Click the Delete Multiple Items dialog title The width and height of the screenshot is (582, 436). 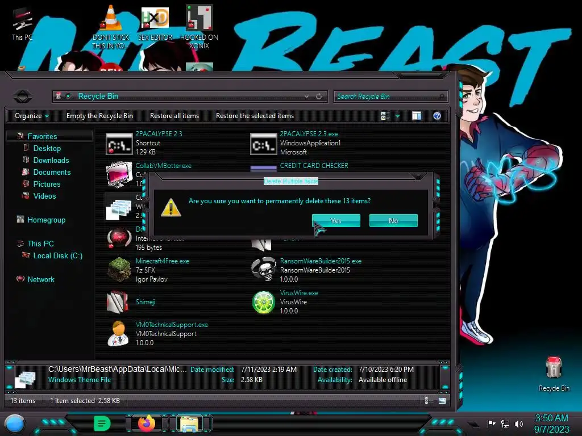(x=290, y=181)
